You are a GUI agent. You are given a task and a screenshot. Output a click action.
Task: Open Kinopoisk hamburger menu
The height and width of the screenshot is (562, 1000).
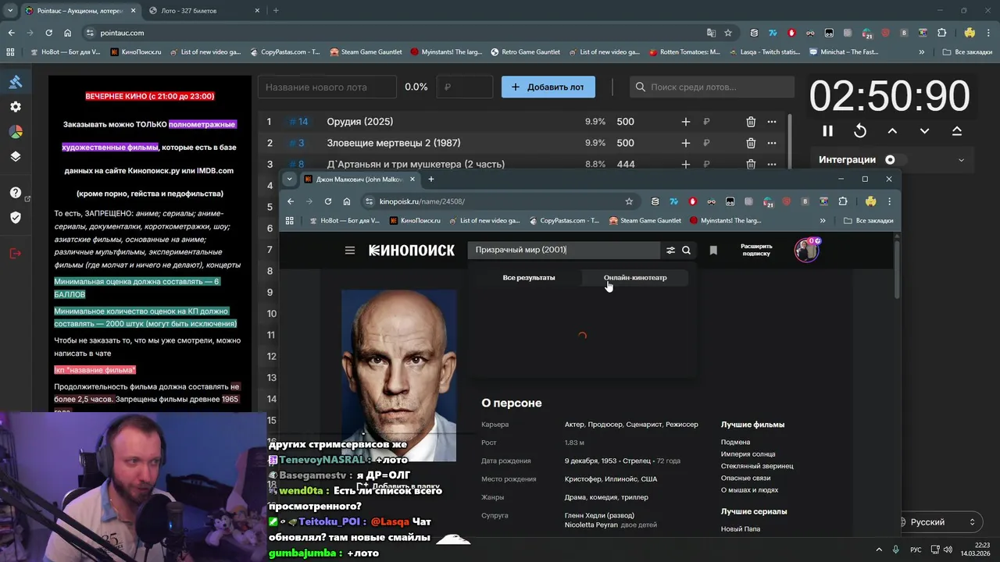coord(350,251)
